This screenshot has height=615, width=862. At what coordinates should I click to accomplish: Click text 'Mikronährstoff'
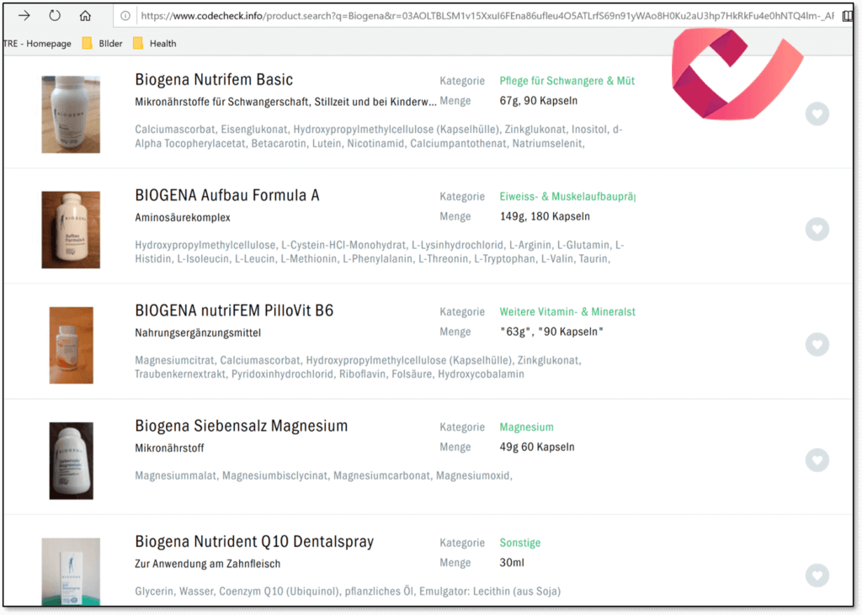pos(169,448)
